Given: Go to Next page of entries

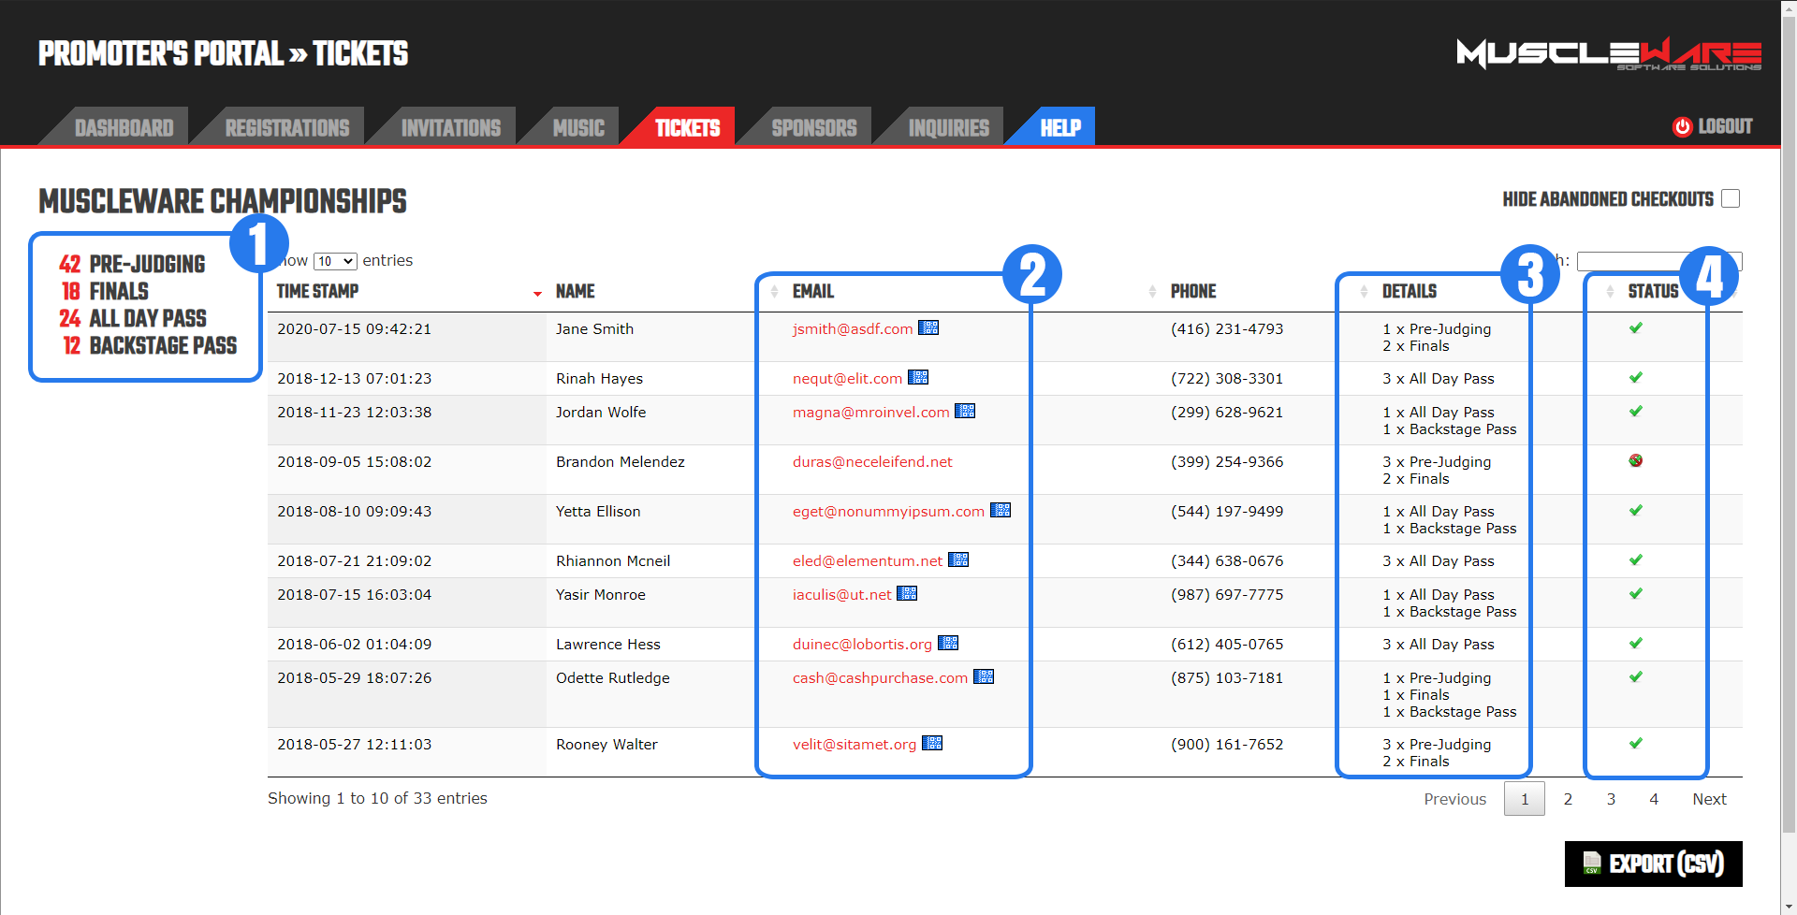Looking at the screenshot, I should tap(1709, 799).
